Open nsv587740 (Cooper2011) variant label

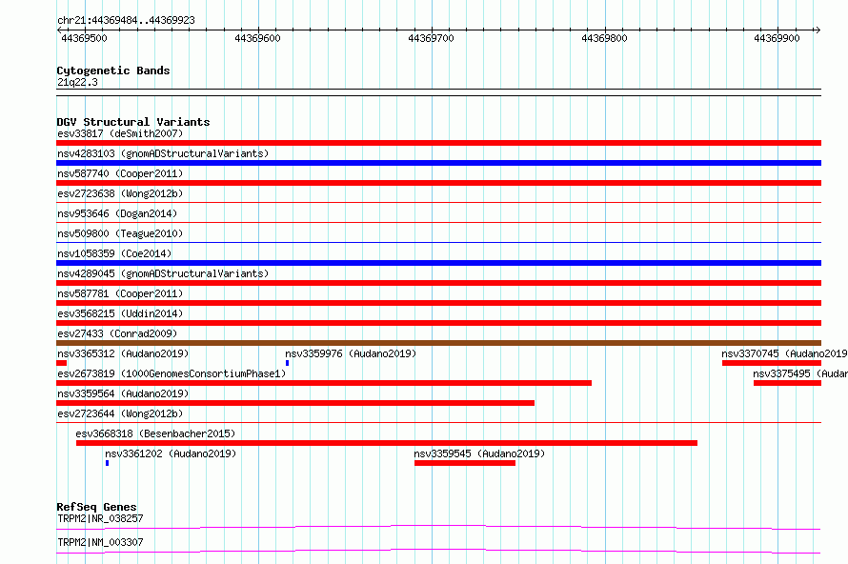120,173
